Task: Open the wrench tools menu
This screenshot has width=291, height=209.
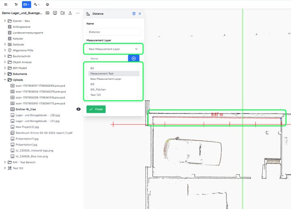Action: [x=37, y=4]
